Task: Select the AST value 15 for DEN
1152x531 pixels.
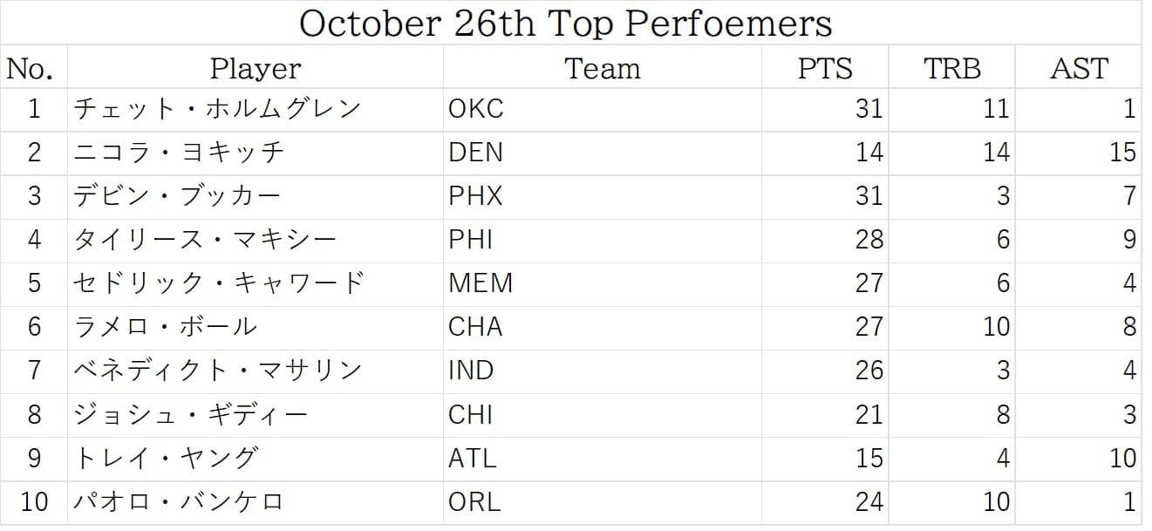Action: tap(1121, 153)
